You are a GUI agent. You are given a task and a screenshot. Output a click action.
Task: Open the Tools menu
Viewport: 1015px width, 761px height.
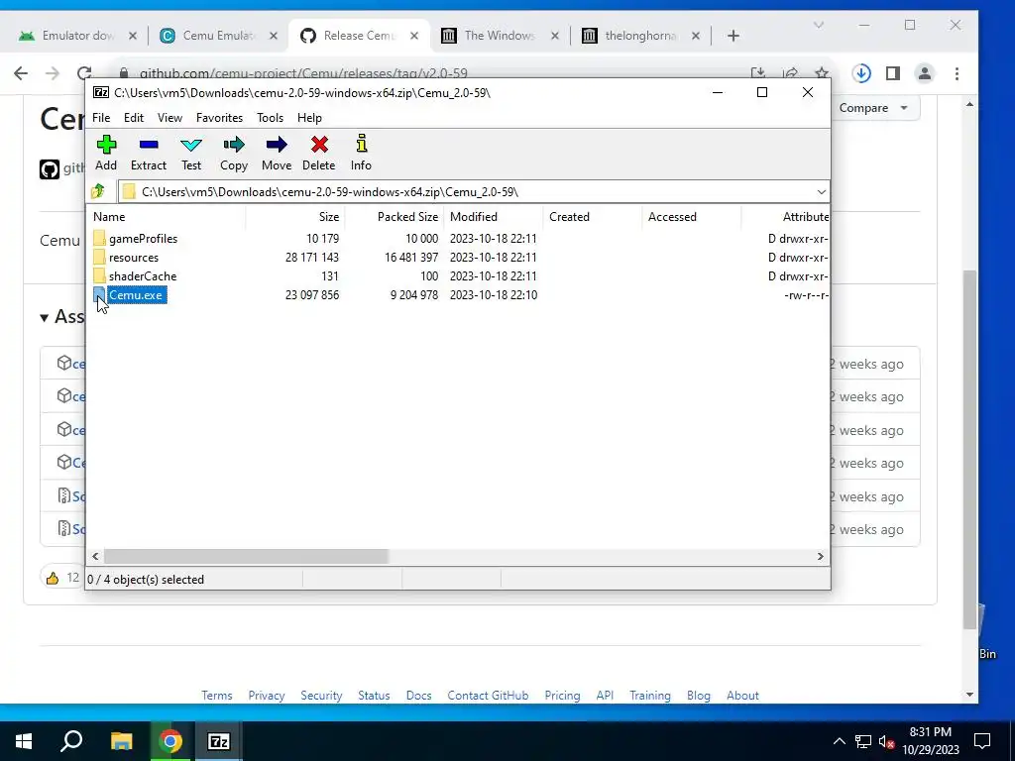tap(270, 118)
